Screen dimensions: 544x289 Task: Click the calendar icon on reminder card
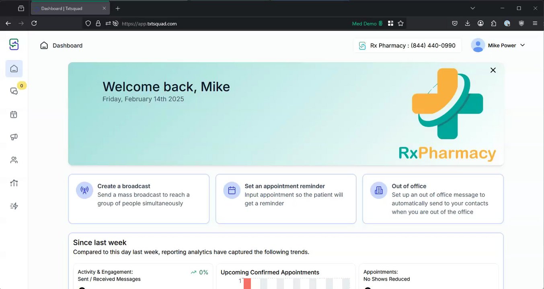click(232, 190)
